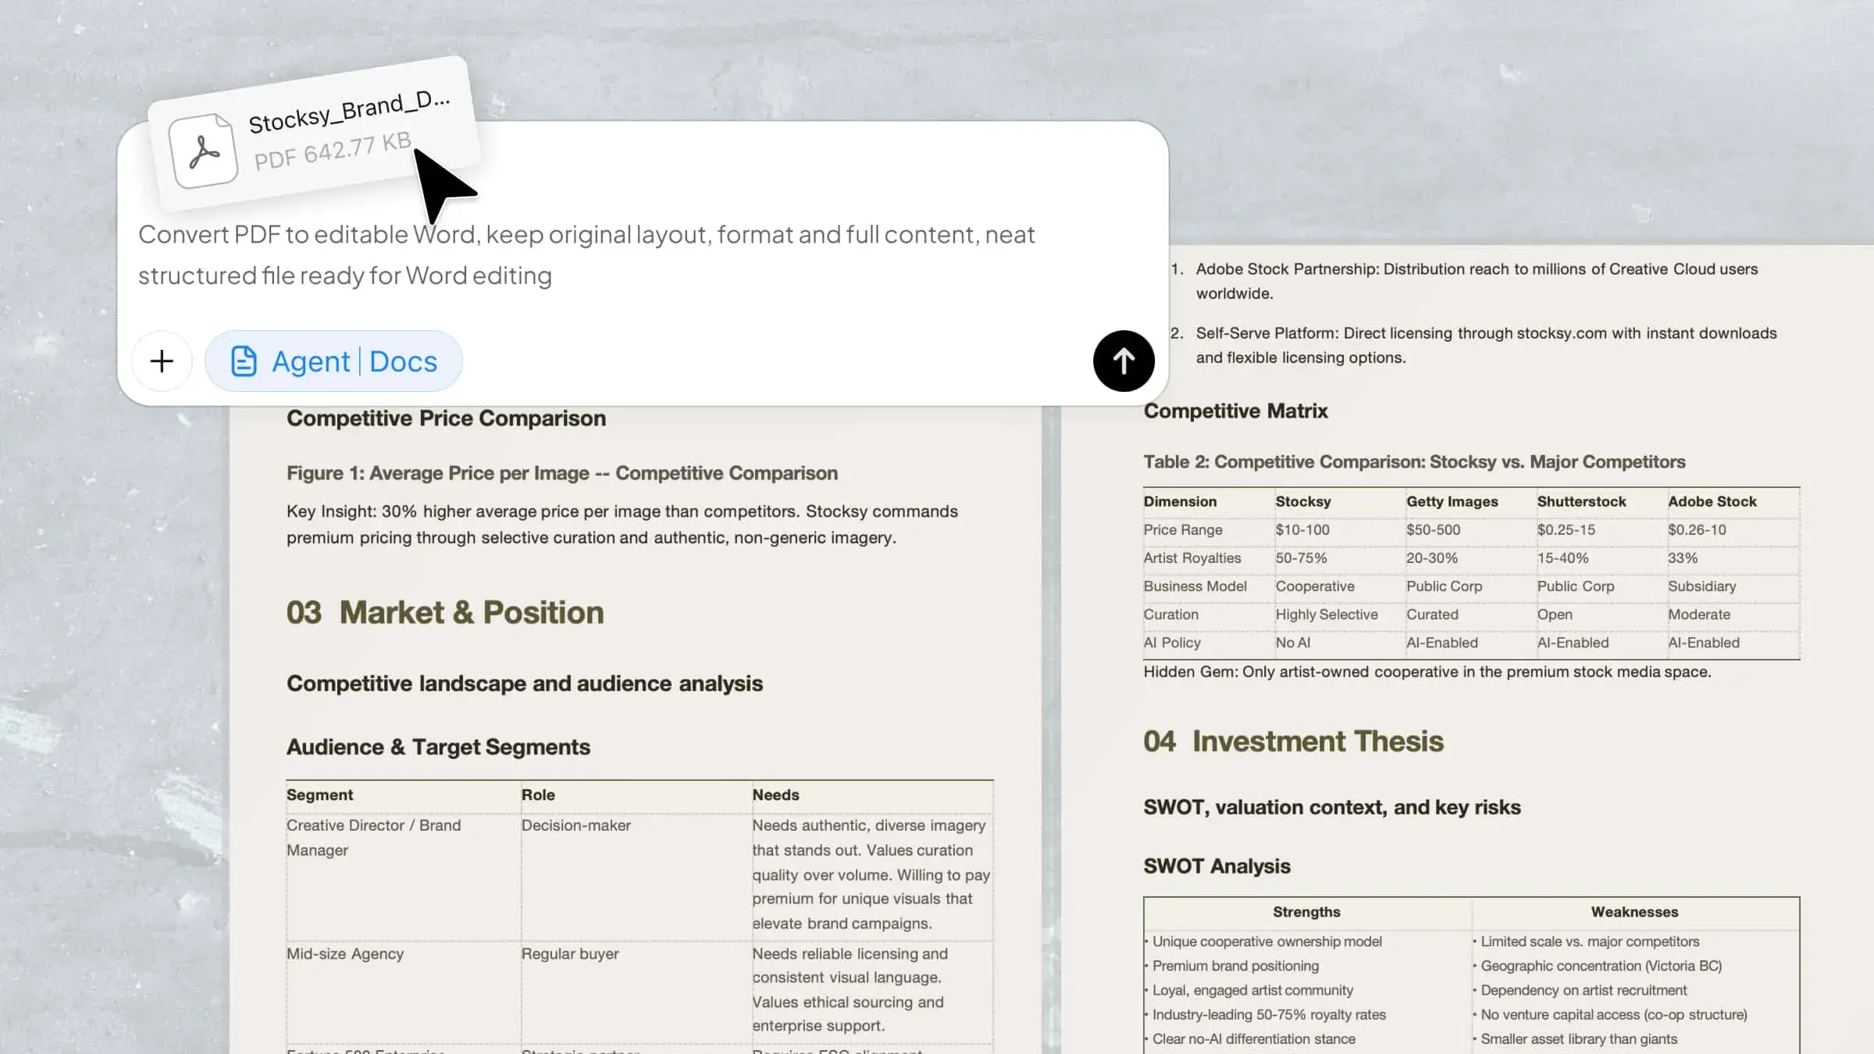Click the 'Role' column header
This screenshot has width=1874, height=1054.
tap(538, 795)
